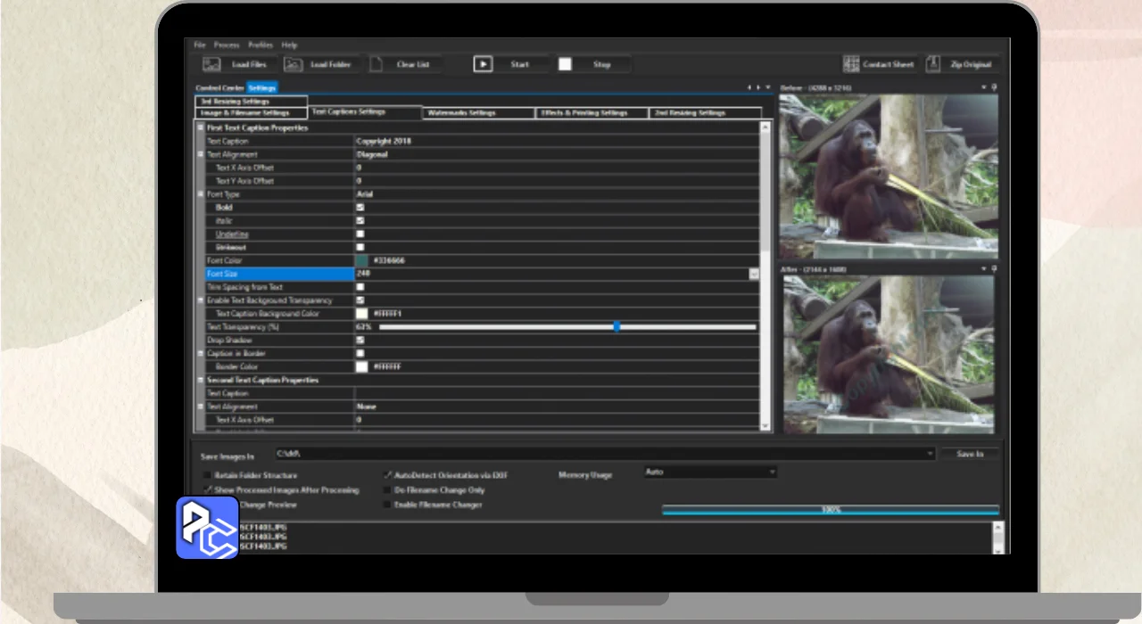This screenshot has height=624, width=1142.
Task: Open the Control Center tab
Action: (x=219, y=88)
